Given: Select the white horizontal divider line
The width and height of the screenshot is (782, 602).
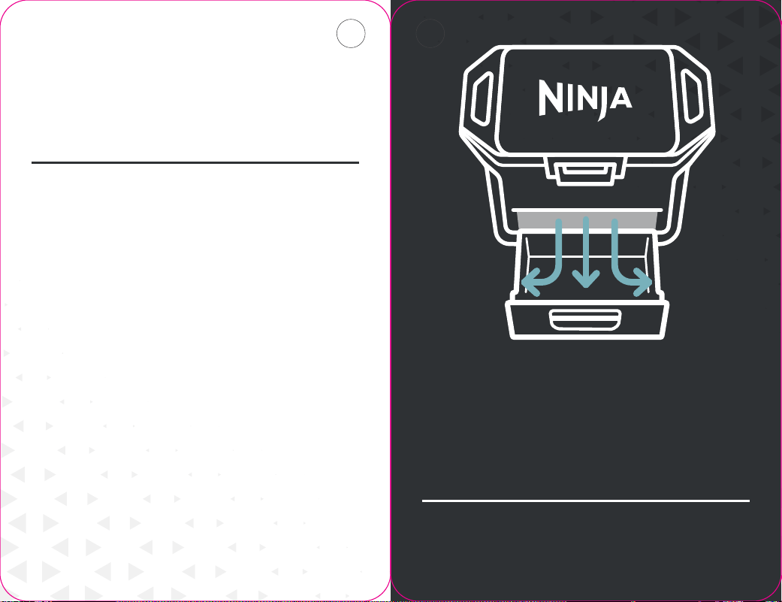Looking at the screenshot, I should click(x=585, y=501).
